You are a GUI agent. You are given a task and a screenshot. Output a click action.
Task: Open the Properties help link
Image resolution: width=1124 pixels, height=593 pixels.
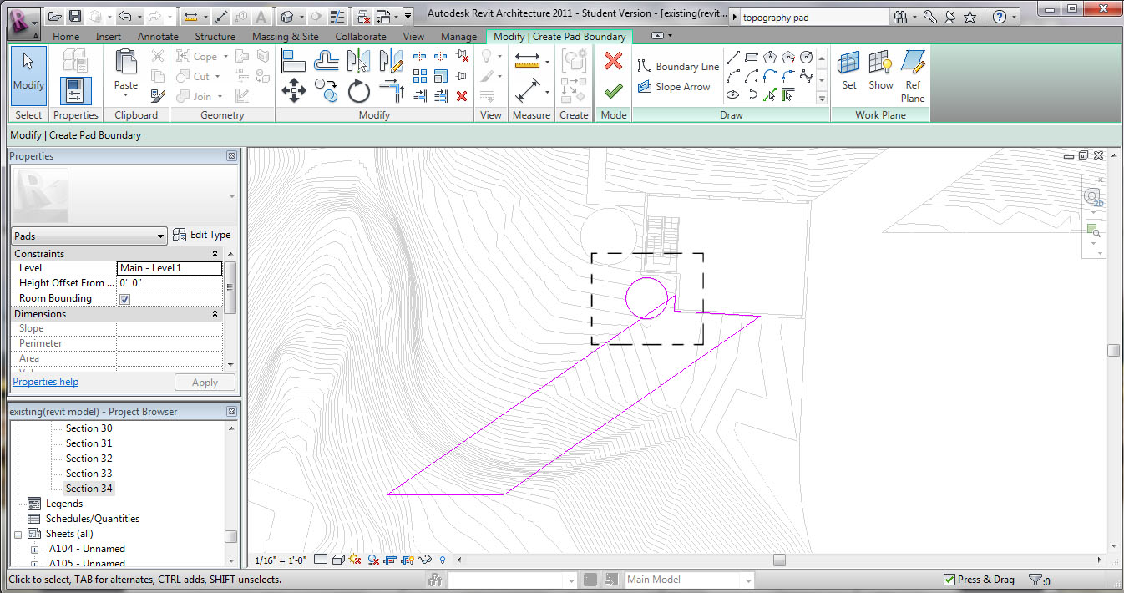tap(46, 382)
